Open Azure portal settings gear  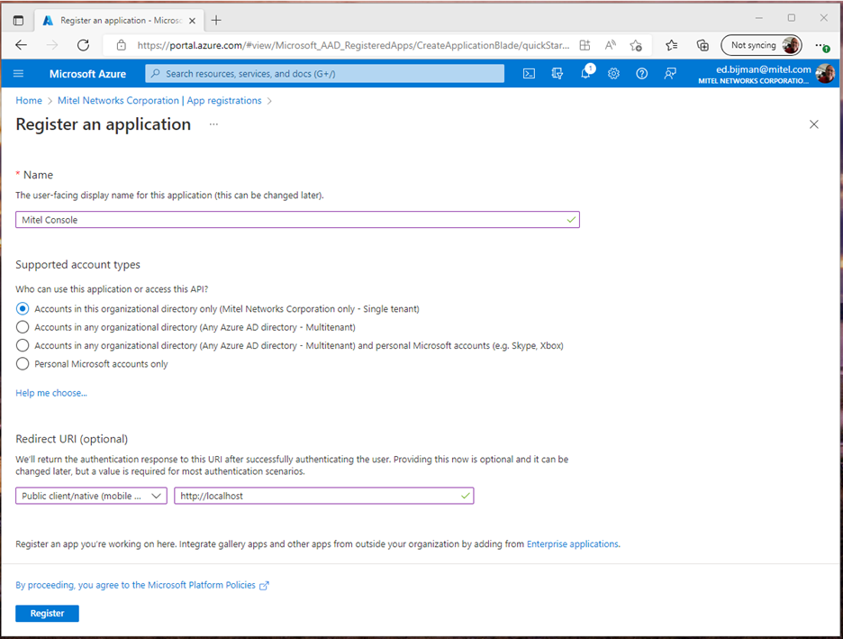pos(613,74)
